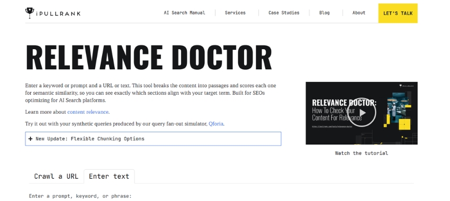This screenshot has height=201, width=450.
Task: Select the Enter text tab
Action: [109, 176]
